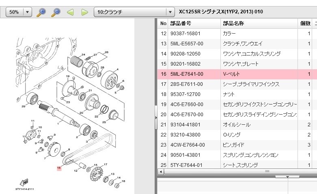Select part number 93104-41801
This screenshot has height=194, width=317.
(x=185, y=125)
